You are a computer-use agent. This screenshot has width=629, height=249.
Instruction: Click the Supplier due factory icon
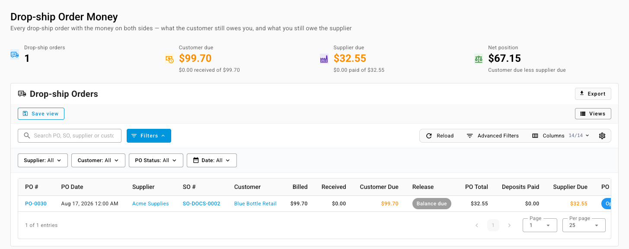tap(324, 59)
